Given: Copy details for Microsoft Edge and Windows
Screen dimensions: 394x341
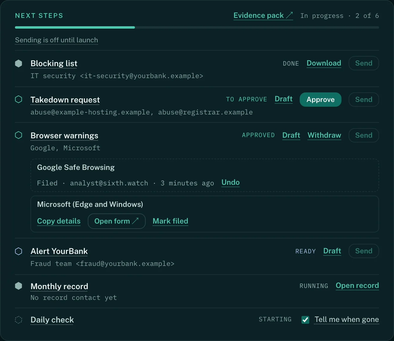Looking at the screenshot, I should pos(59,221).
